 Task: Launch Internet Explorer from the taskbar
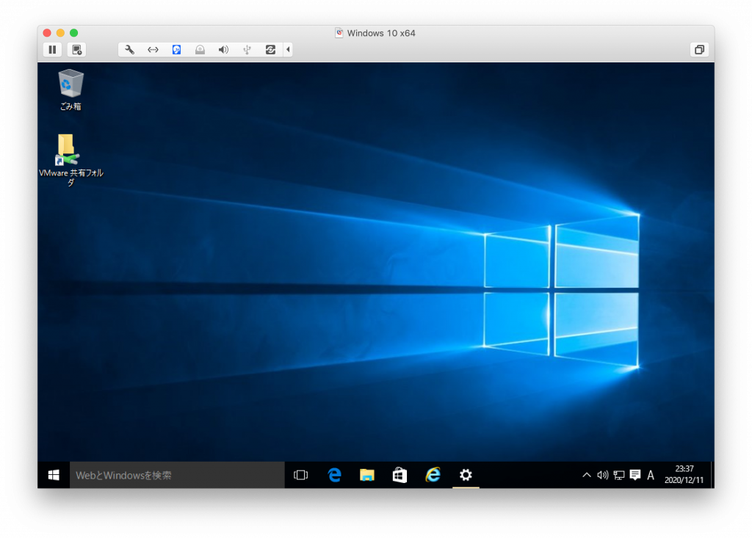pyautogui.click(x=433, y=475)
